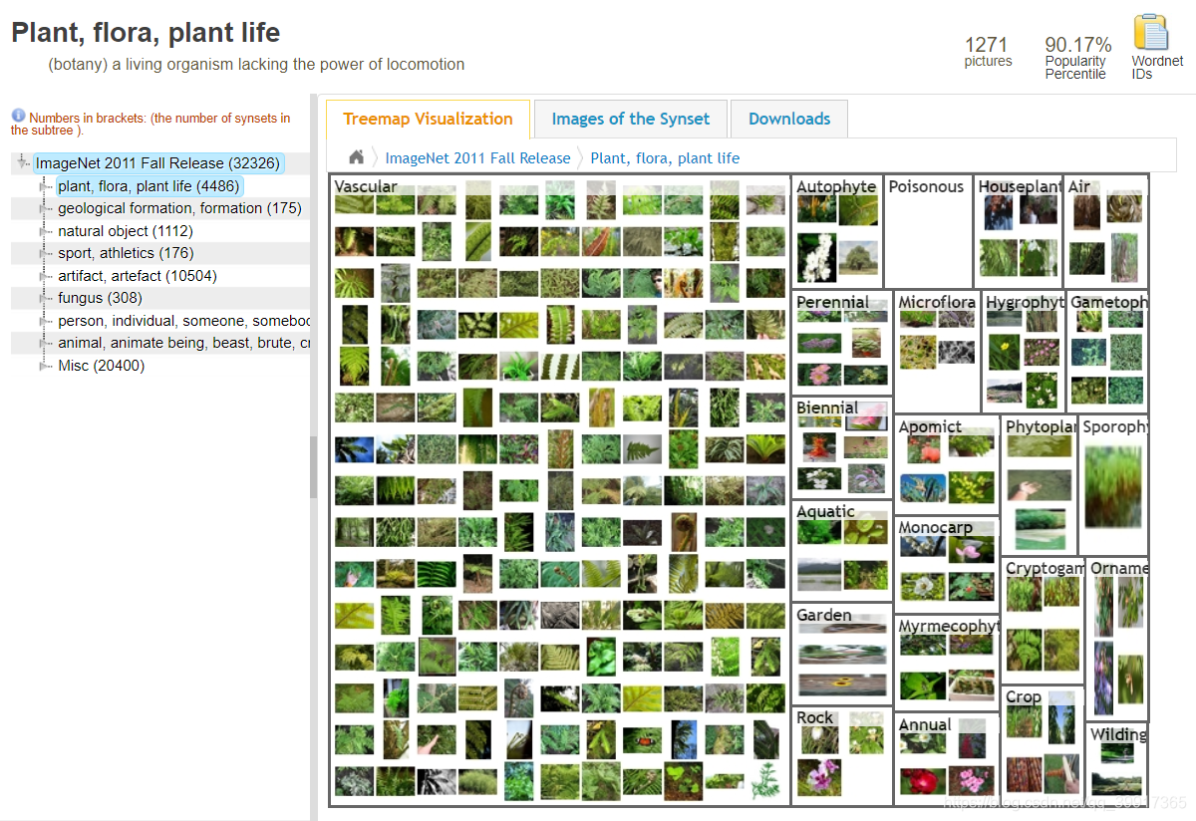Click Plant, flora, plant life breadcrumb link

pyautogui.click(x=665, y=157)
